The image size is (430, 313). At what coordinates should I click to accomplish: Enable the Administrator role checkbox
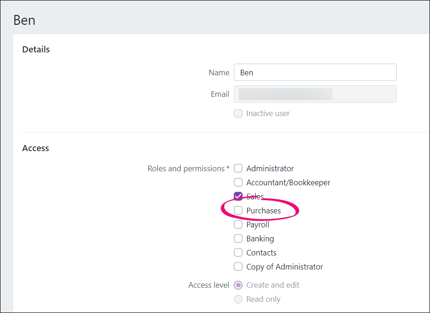click(238, 168)
